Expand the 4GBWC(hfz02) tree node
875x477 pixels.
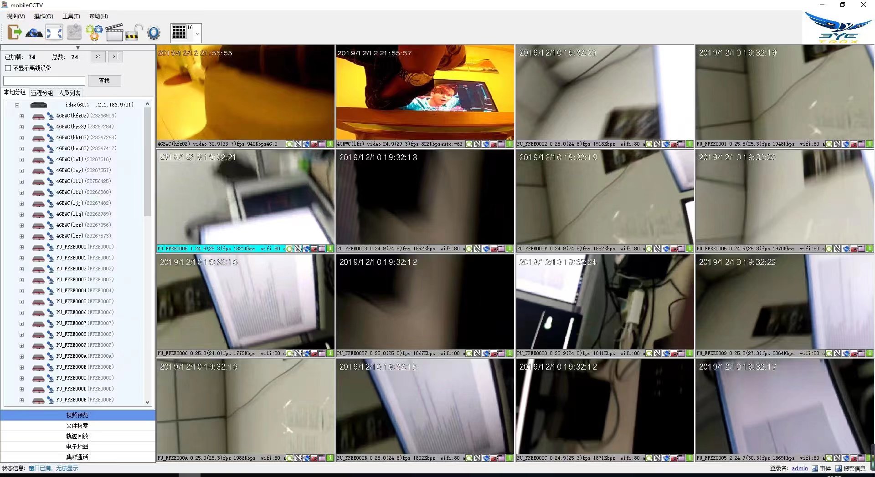[x=21, y=116]
